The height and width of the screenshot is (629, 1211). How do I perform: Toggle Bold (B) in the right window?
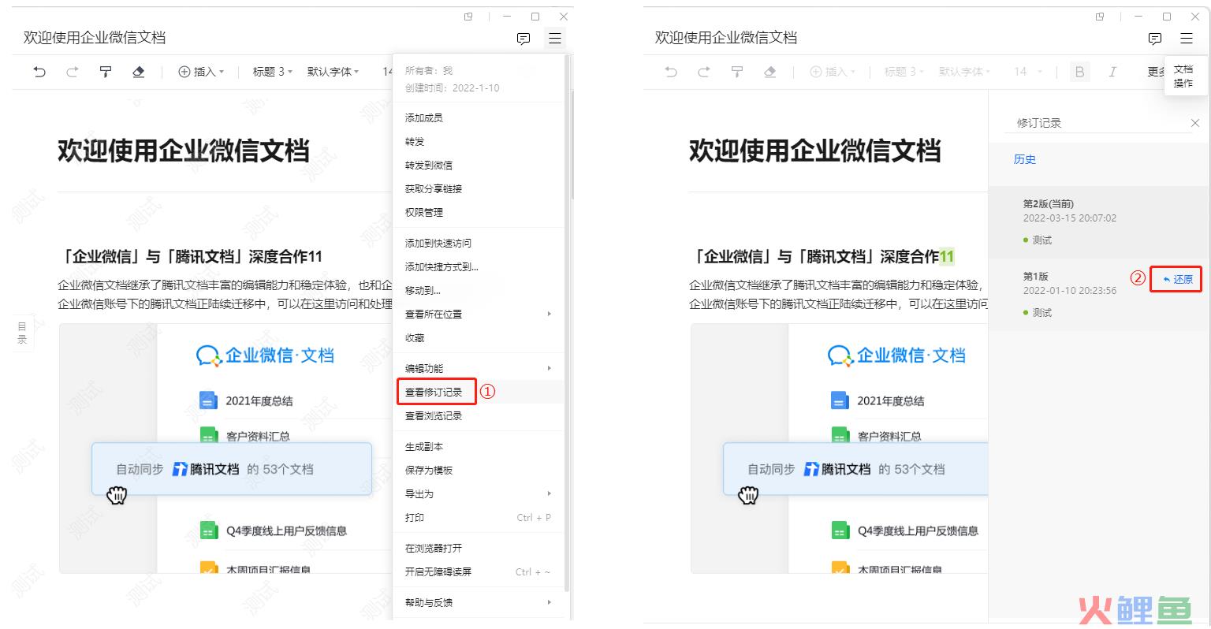coord(1079,72)
